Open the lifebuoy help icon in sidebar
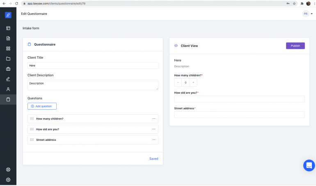The image size is (316, 186). tap(8, 170)
